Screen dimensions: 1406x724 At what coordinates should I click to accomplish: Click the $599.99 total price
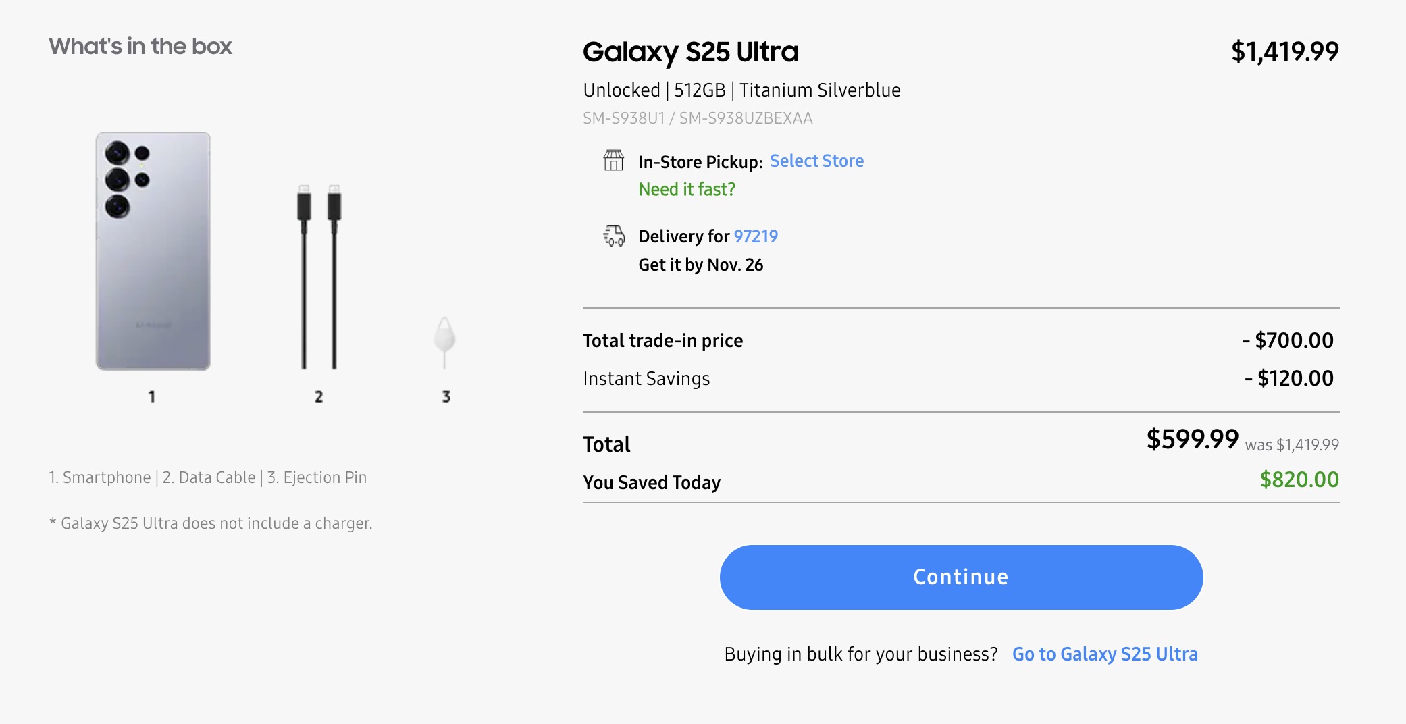click(1192, 440)
